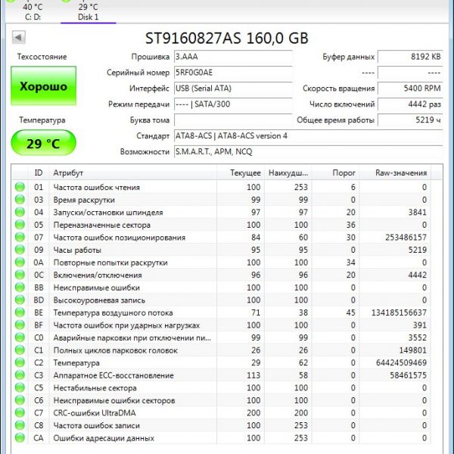Select raw value 58461575
This screenshot has height=454, width=454.
409,375
